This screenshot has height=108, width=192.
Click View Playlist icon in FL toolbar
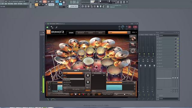83,6
